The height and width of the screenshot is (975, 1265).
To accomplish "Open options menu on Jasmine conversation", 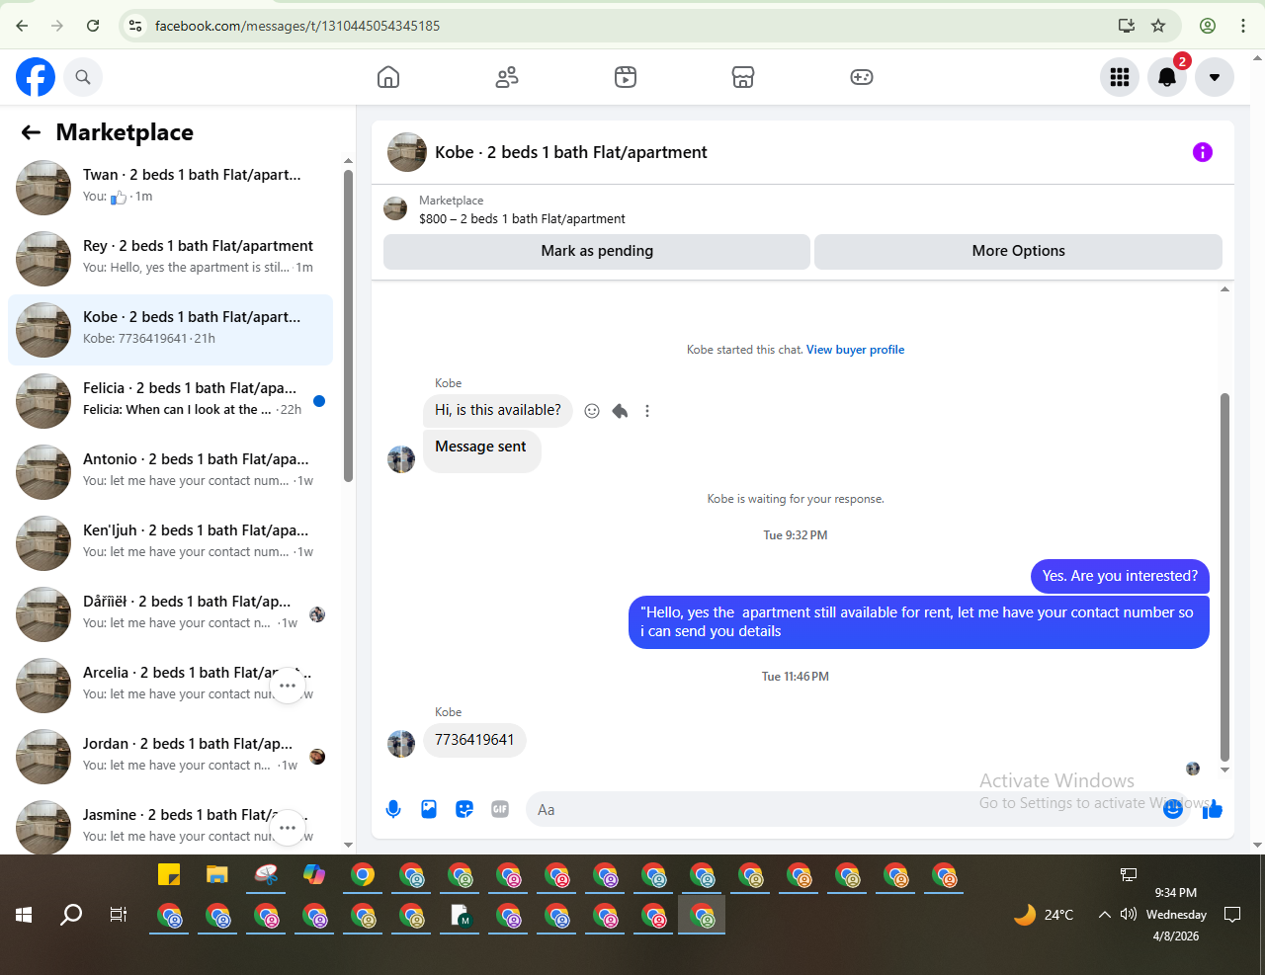I will 288,828.
